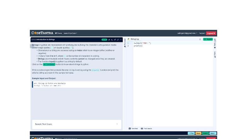
Task: Click the green timer badge
Action: 104,40
